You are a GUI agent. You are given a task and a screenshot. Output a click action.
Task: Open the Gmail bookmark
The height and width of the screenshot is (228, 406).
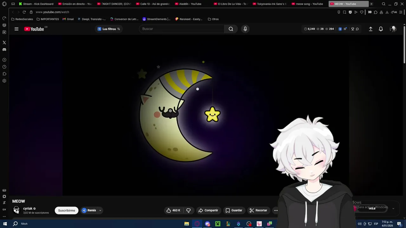68,19
